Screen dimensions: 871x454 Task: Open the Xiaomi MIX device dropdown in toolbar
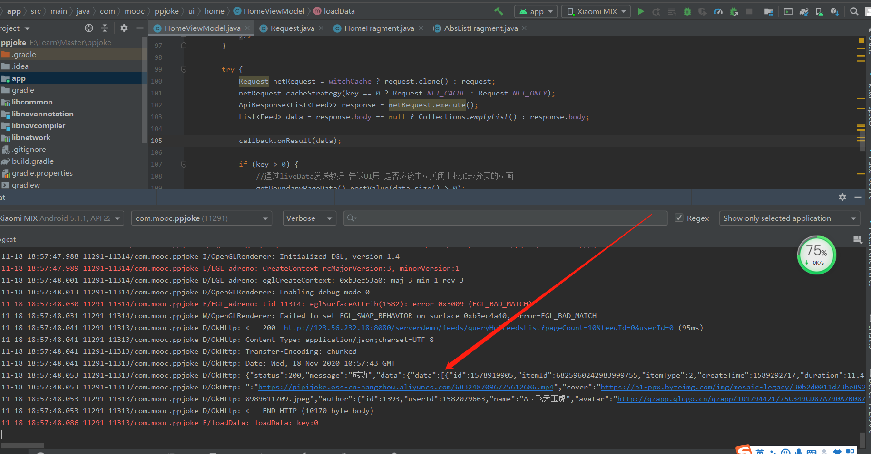click(596, 11)
